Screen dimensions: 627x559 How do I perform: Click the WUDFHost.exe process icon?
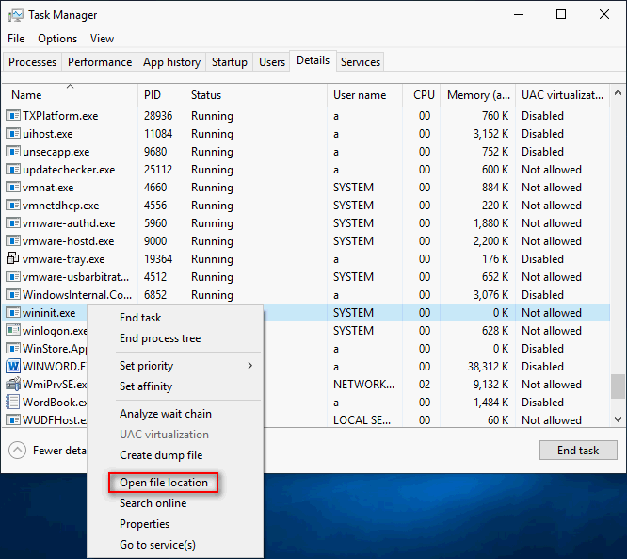tap(13, 420)
